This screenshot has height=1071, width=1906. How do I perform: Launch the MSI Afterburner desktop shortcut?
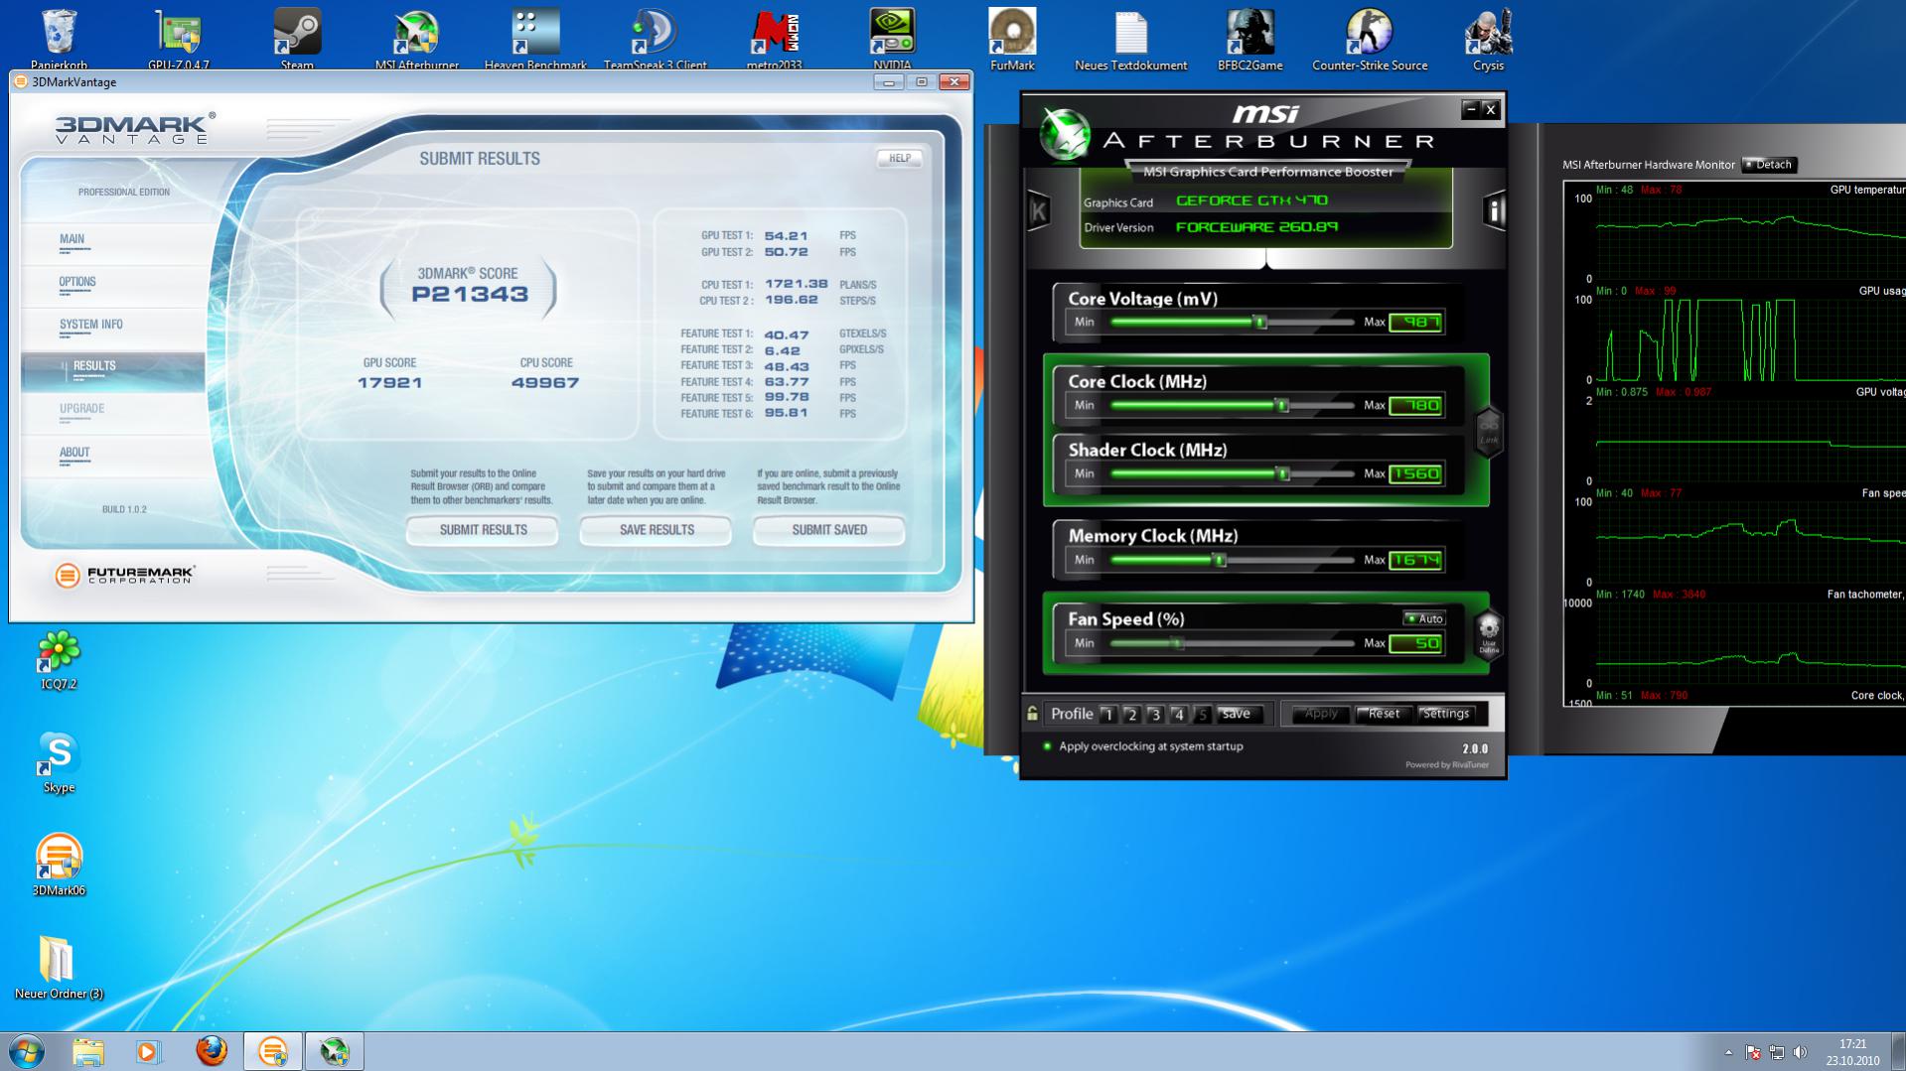(x=416, y=38)
